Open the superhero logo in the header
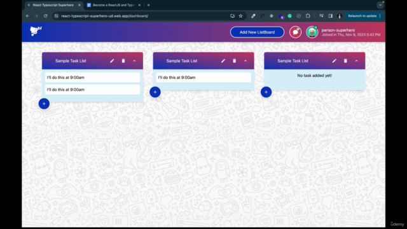Image resolution: width=407 pixels, height=229 pixels. 36,31
